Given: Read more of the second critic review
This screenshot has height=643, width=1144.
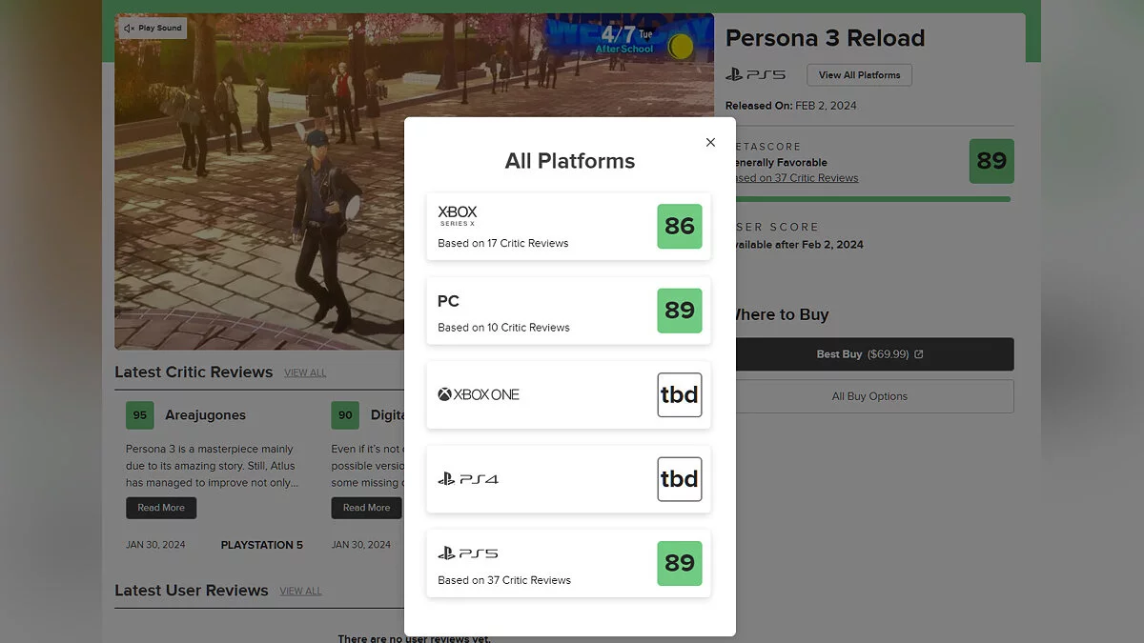Looking at the screenshot, I should click(367, 508).
